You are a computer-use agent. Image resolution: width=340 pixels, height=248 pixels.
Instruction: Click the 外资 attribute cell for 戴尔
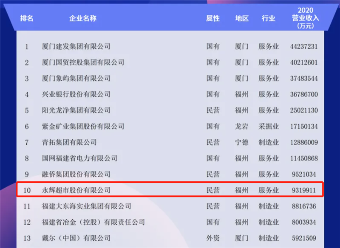pyautogui.click(x=213, y=238)
